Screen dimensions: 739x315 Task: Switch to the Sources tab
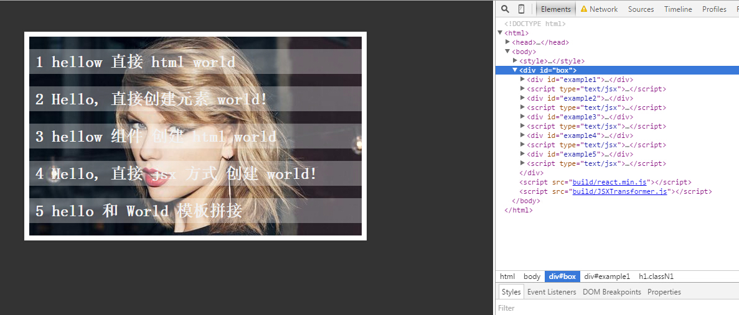641,9
